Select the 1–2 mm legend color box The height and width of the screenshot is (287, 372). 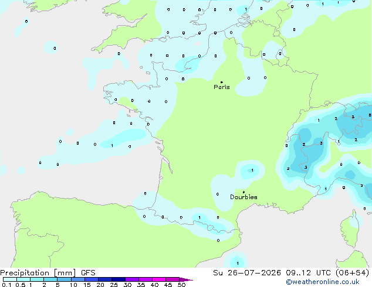pos(37,279)
